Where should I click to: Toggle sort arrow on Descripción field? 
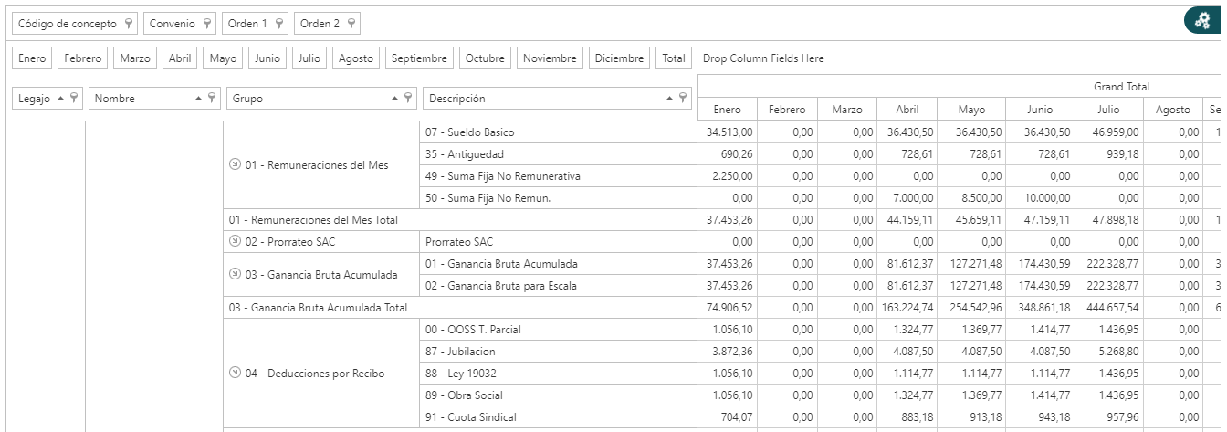[x=670, y=98]
